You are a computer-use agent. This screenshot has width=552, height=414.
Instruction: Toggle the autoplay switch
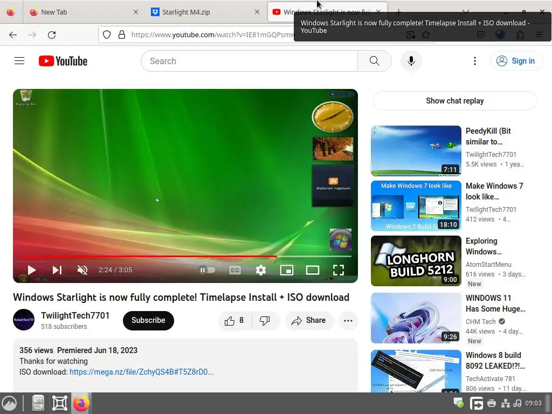(x=207, y=270)
